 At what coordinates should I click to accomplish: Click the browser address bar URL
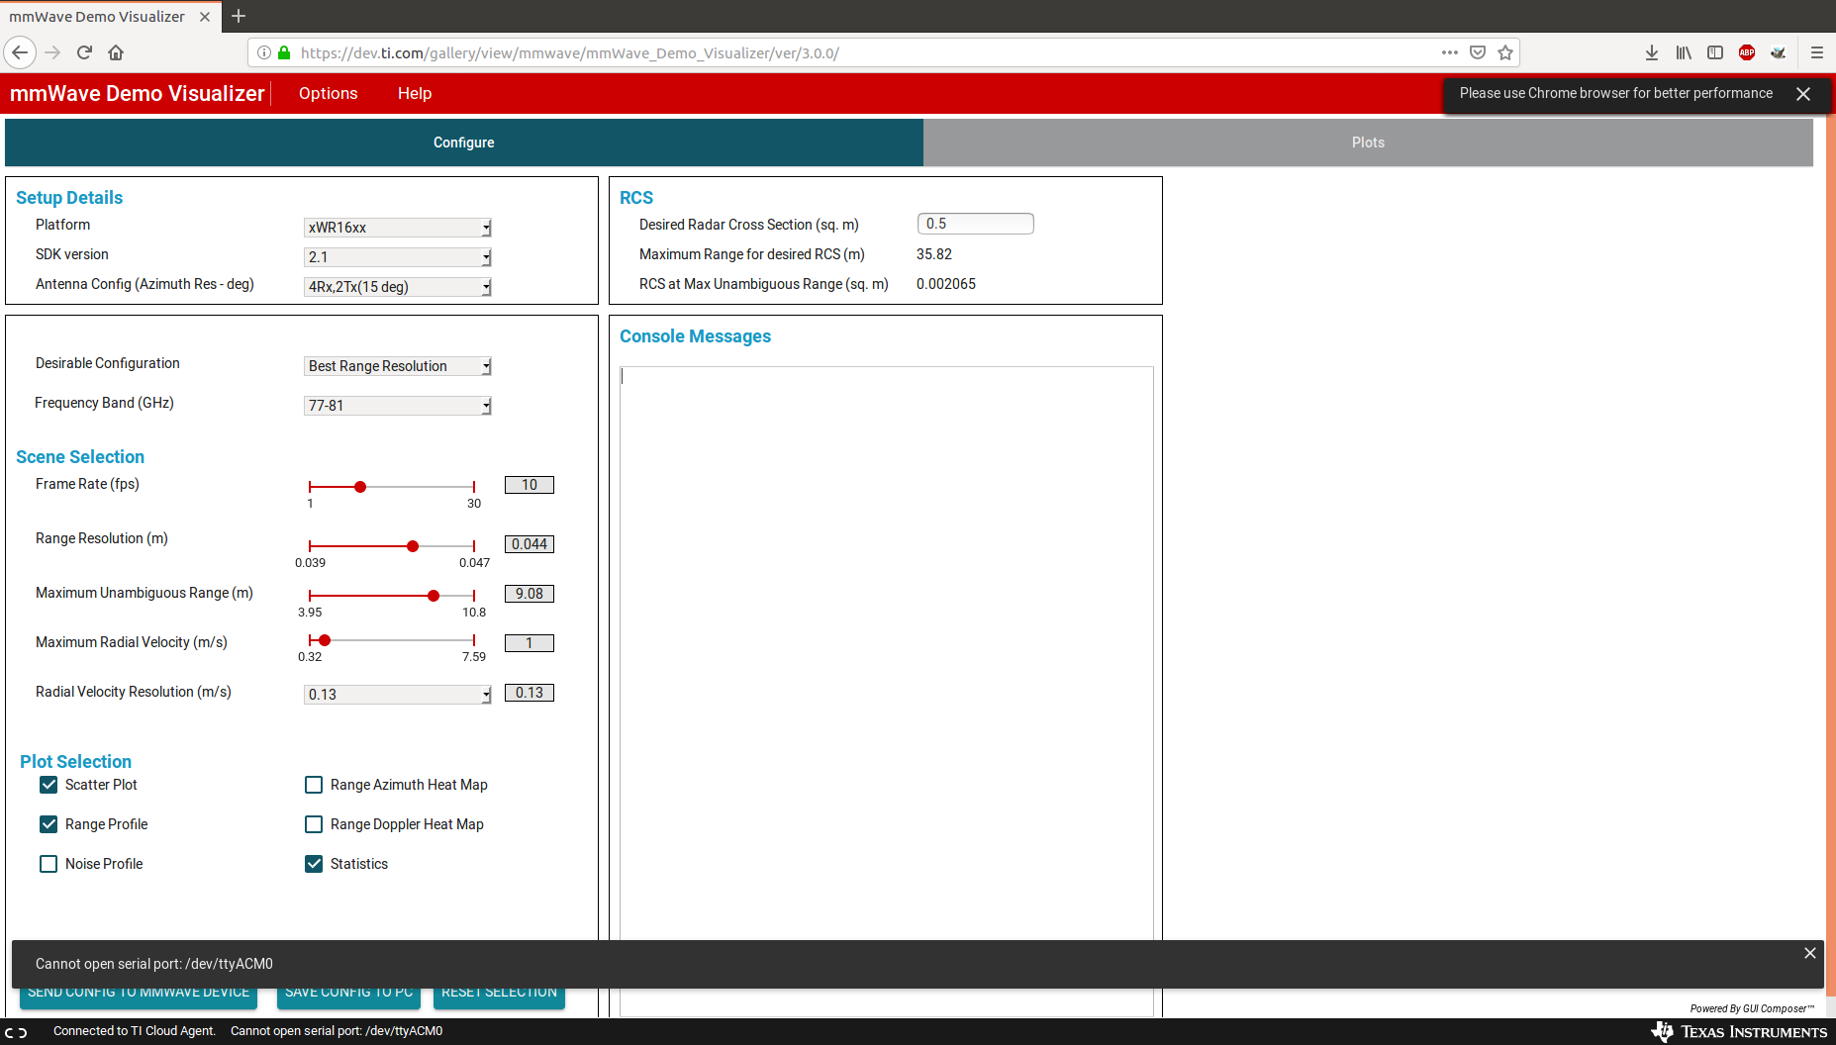pos(570,52)
